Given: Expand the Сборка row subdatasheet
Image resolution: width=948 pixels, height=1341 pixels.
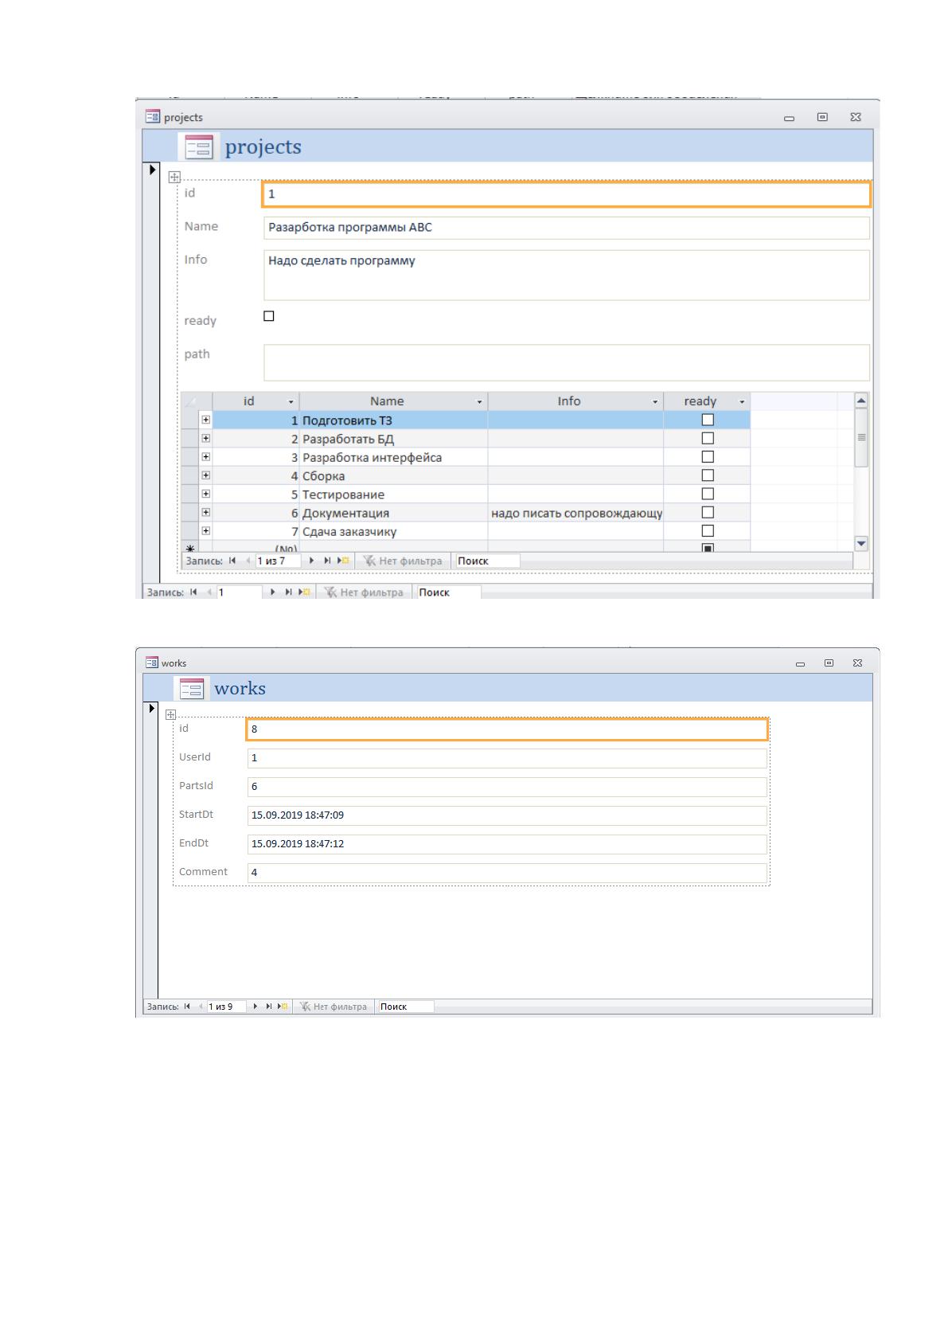Looking at the screenshot, I should click(x=206, y=475).
